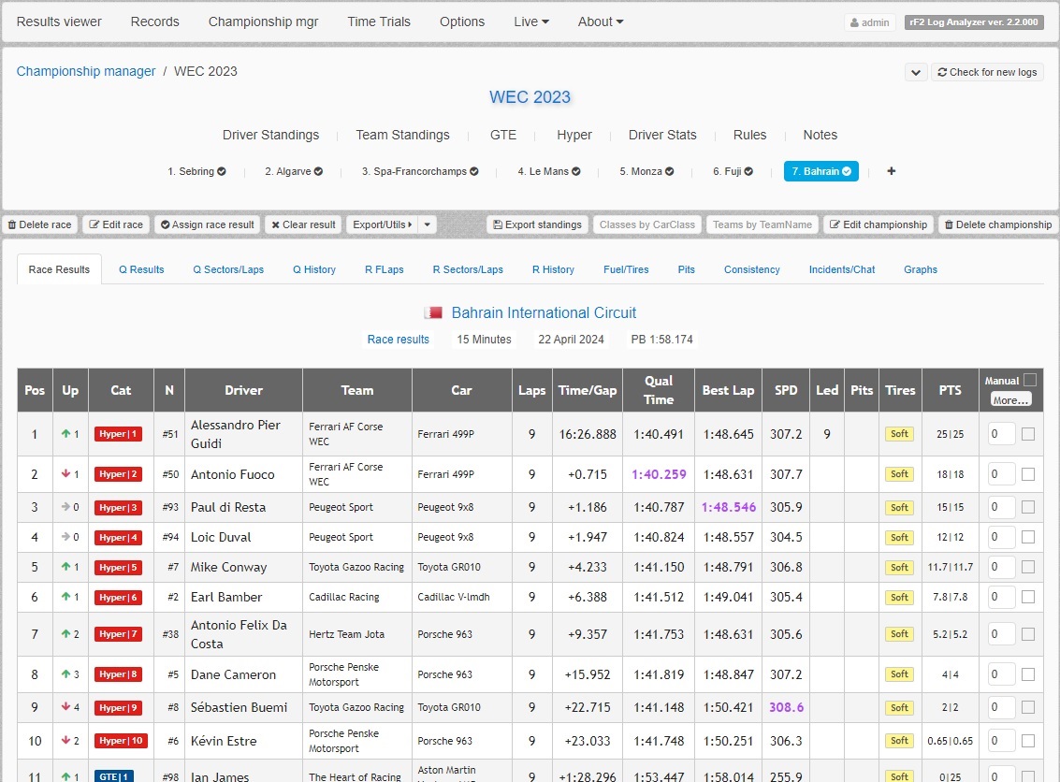Click the red down arrow in Antonio Fuoco's row

click(65, 474)
